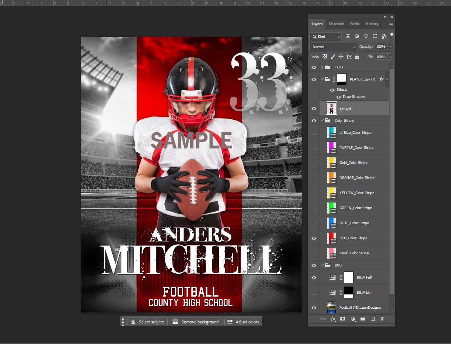Open the Normal blend mode dropdown

333,47
